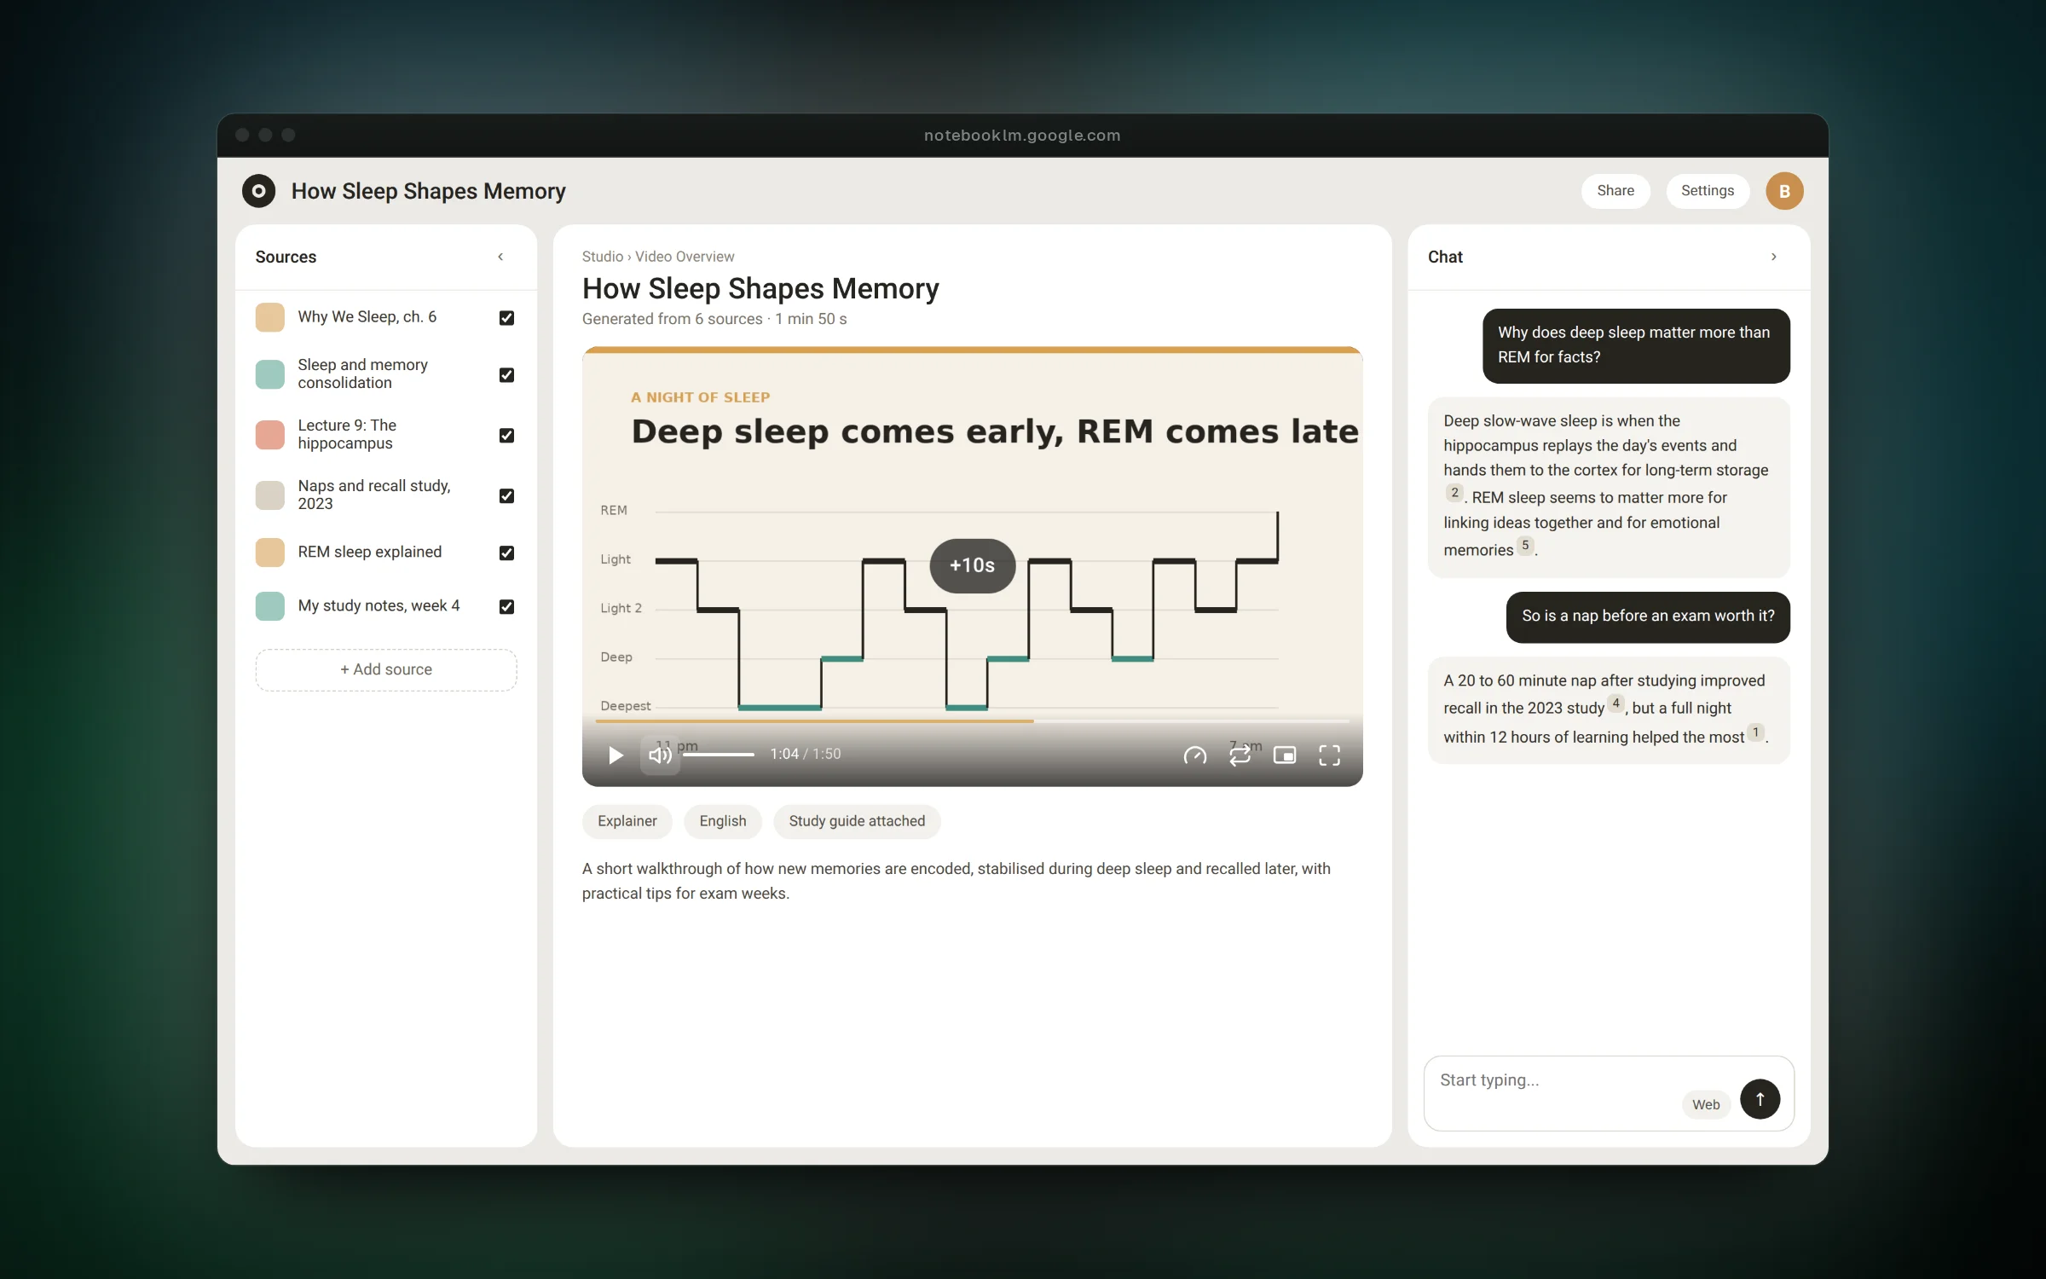
Task: Open Settings
Action: (x=1708, y=191)
